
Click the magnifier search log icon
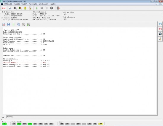pyautogui.click(x=23, y=24)
